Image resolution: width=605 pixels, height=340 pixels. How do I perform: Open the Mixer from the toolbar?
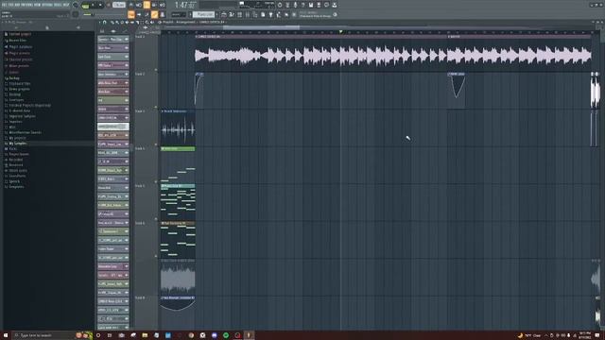pos(248,15)
